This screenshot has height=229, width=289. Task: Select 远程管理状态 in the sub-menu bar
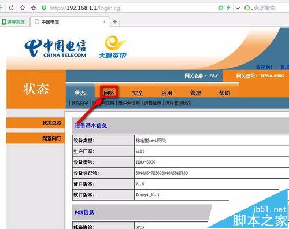[x=178, y=103]
